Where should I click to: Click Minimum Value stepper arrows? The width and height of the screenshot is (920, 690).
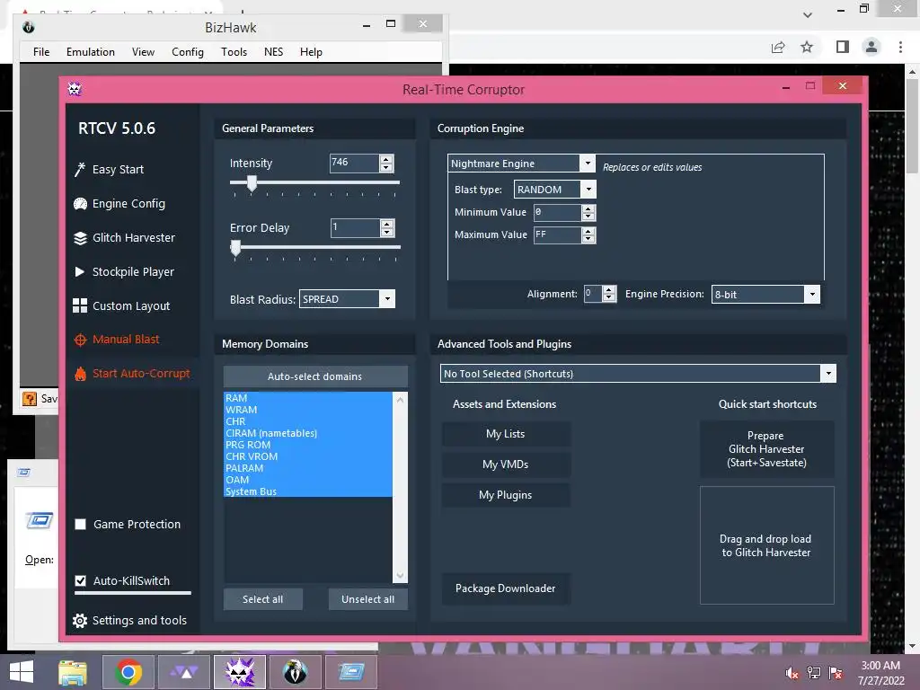point(588,212)
